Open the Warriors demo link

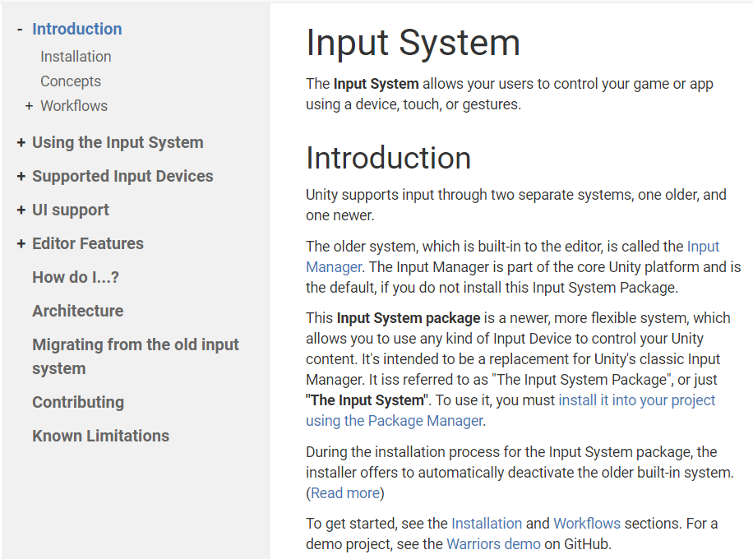click(x=493, y=544)
